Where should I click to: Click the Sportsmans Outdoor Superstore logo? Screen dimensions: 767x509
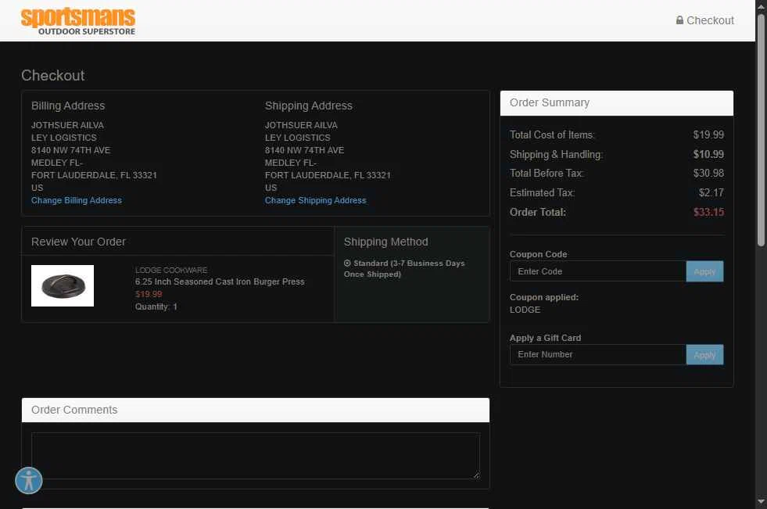tap(77, 22)
